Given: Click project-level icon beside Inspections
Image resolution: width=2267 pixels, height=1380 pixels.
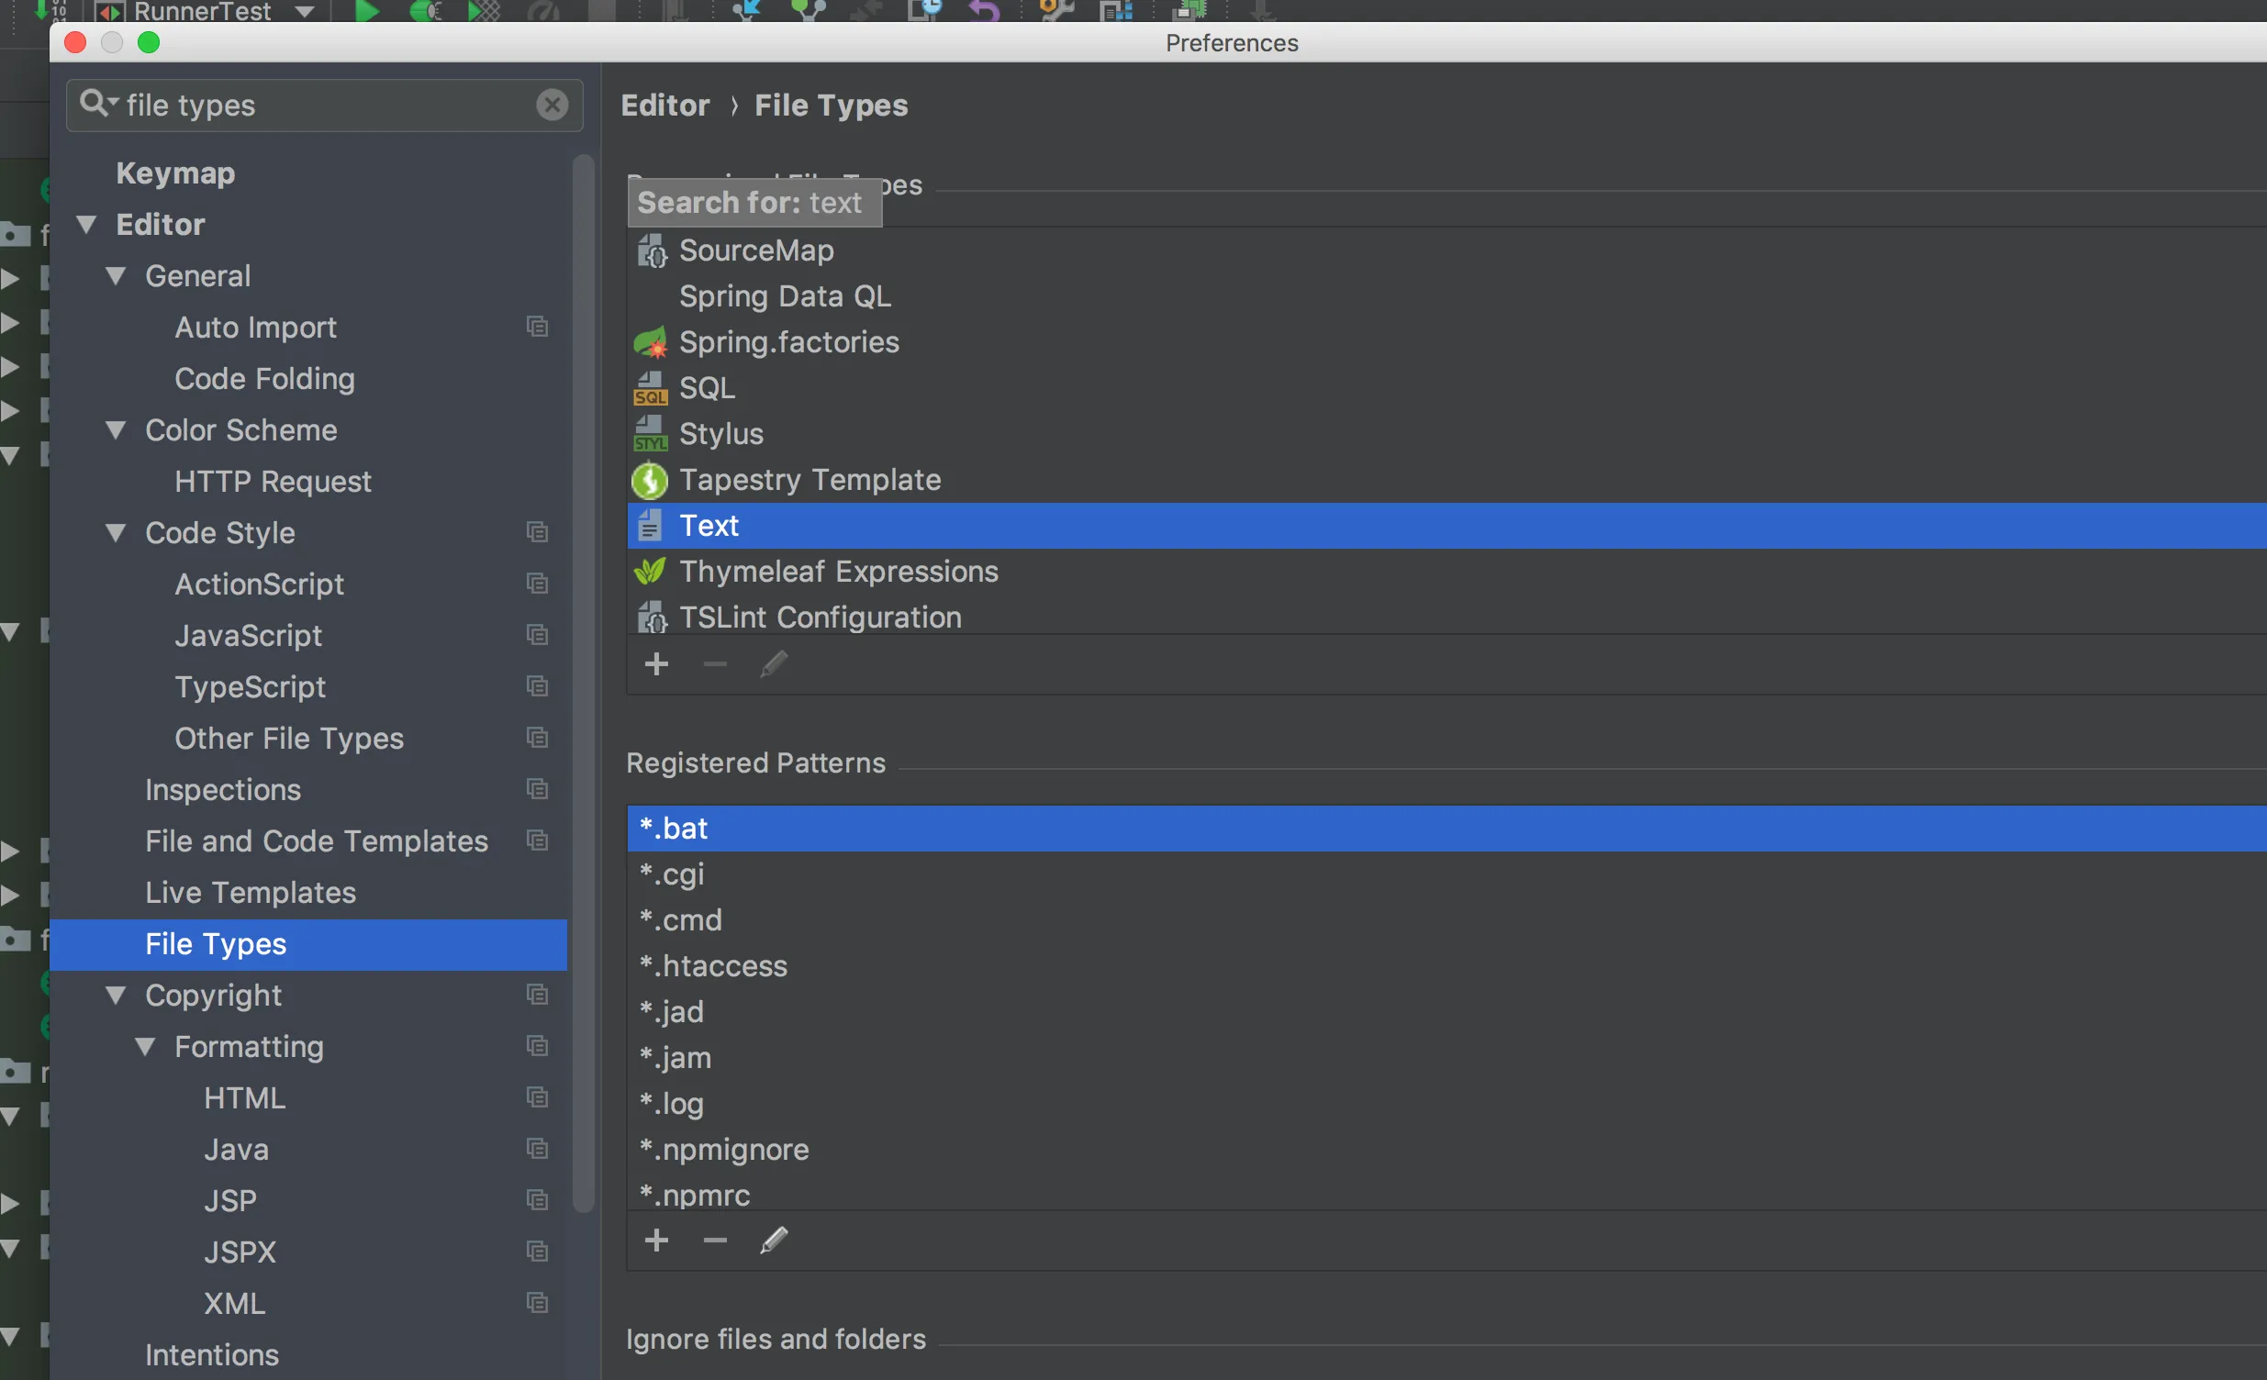Looking at the screenshot, I should tap(537, 789).
